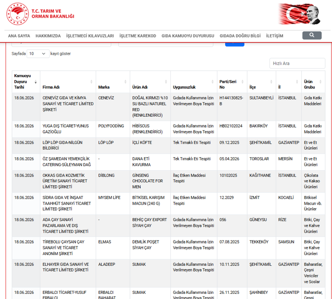Image resolution: width=332 pixels, height=299 pixels.
Task: Click İÇLİ KÖFTE product cell
Action: (150, 145)
